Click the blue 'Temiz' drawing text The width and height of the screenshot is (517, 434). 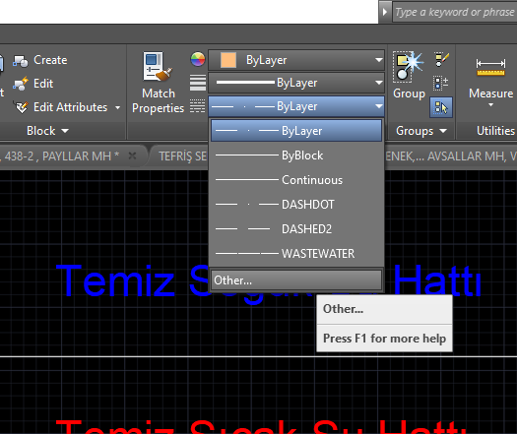point(115,280)
